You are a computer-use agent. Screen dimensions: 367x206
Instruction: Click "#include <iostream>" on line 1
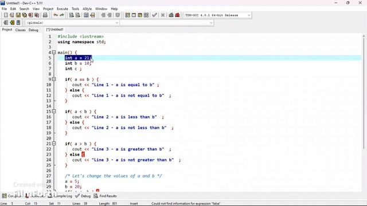coord(80,37)
